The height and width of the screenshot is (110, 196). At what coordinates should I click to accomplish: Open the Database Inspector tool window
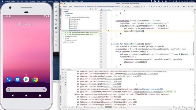pos(90,107)
